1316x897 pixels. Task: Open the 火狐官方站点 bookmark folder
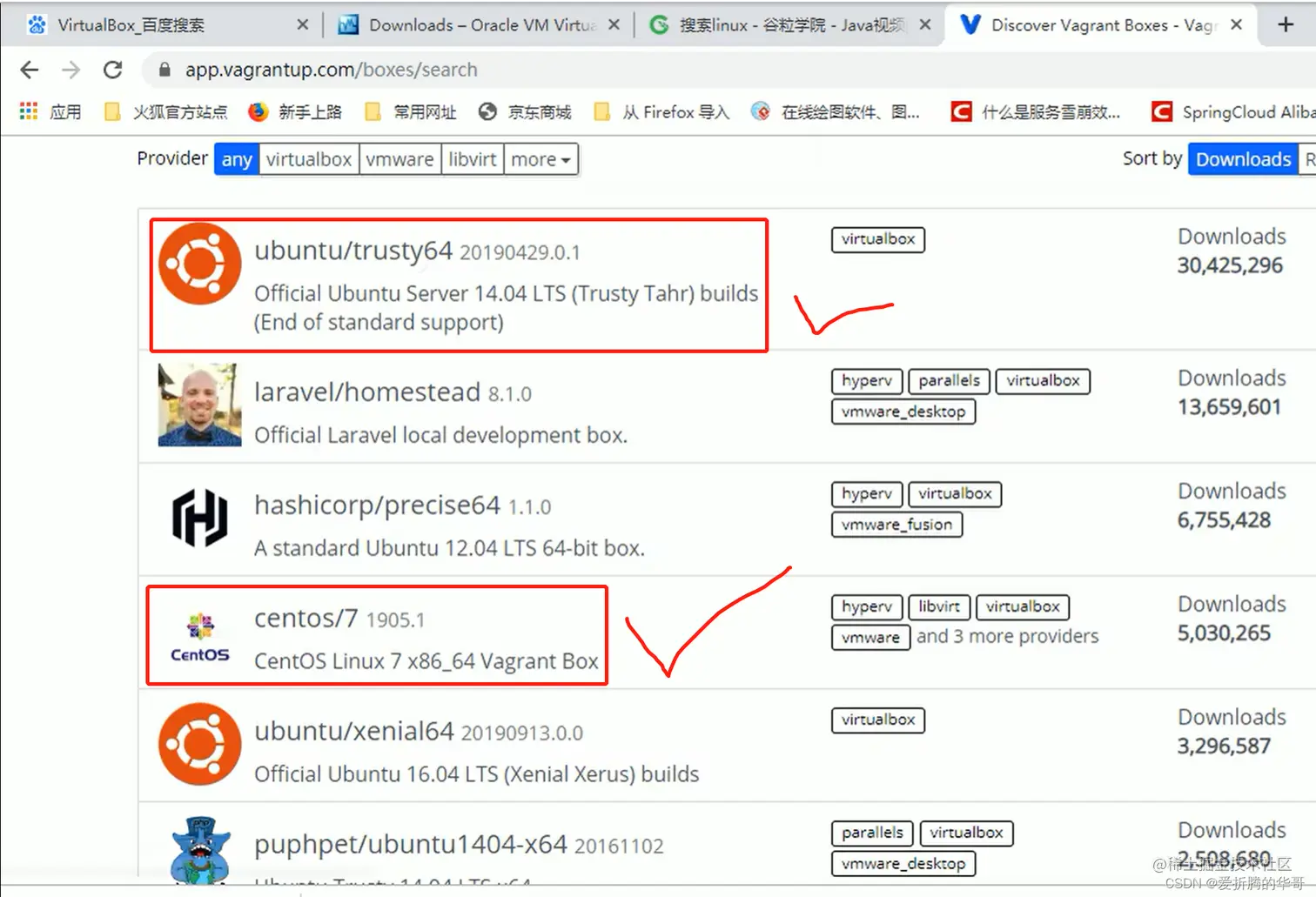(165, 111)
